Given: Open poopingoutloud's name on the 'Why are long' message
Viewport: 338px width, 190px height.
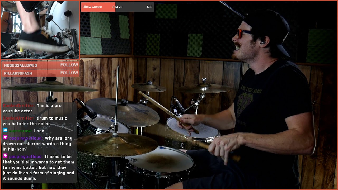Looking at the screenshot, I should tap(26, 138).
